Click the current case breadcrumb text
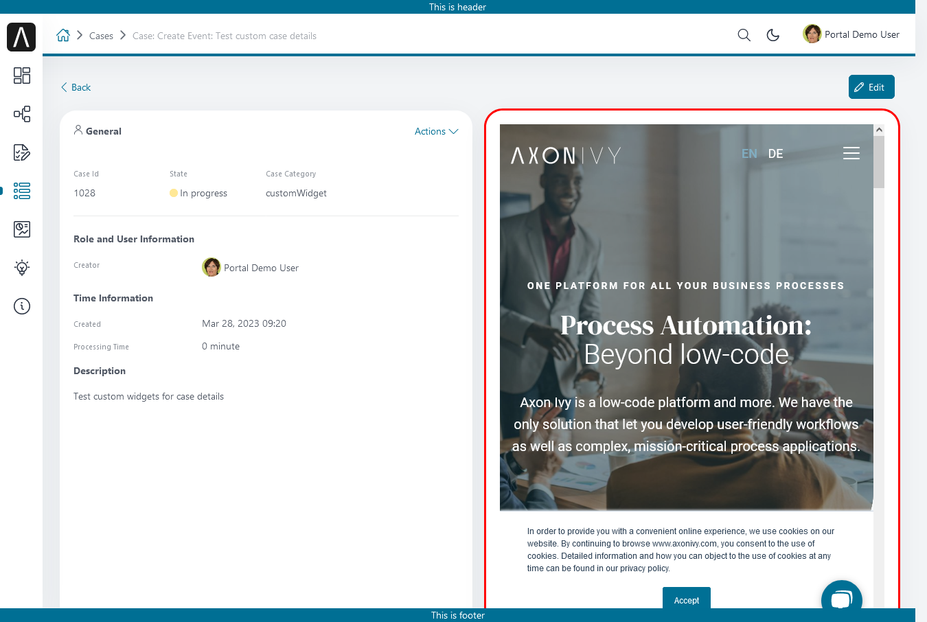The width and height of the screenshot is (927, 622). (x=225, y=36)
